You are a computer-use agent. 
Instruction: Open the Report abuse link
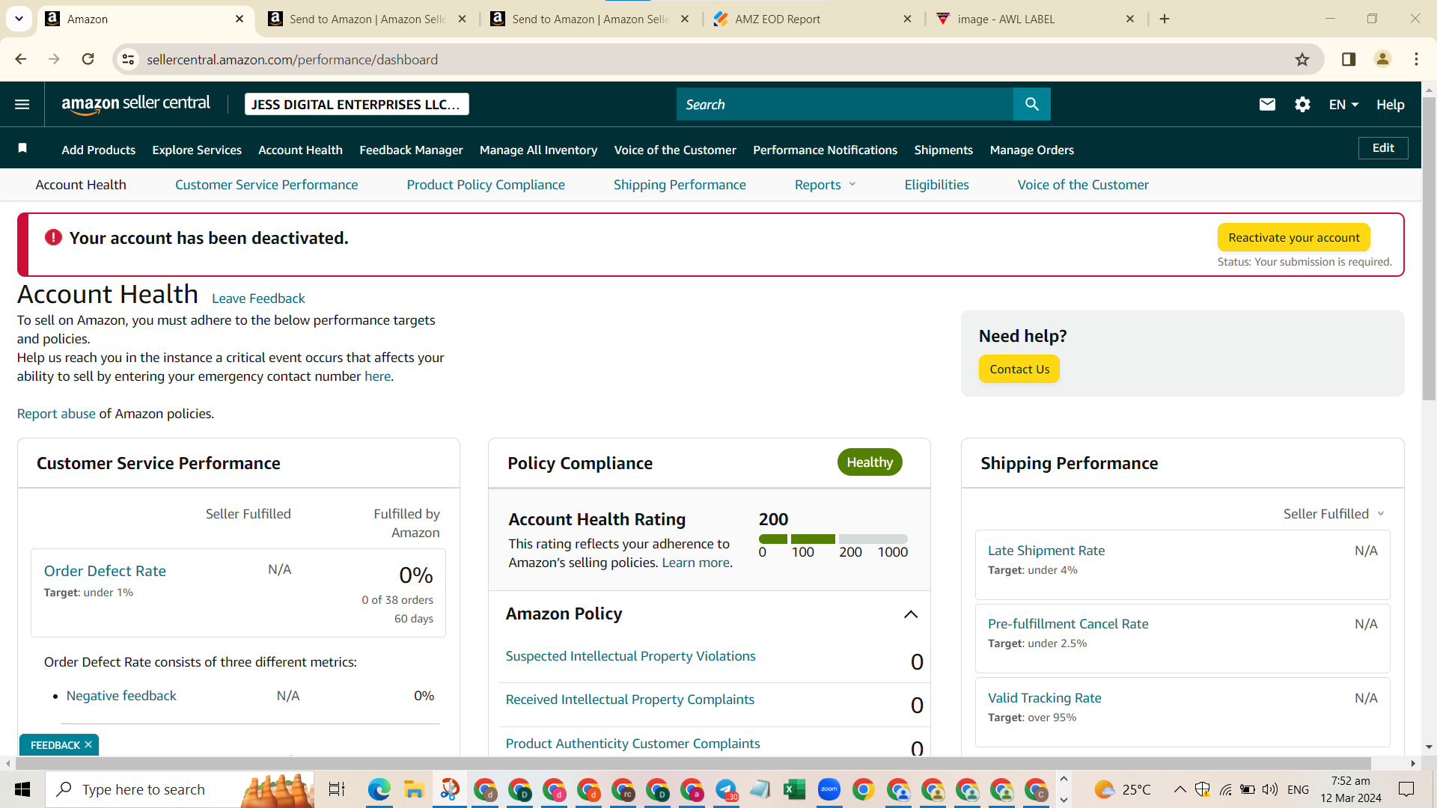56,414
